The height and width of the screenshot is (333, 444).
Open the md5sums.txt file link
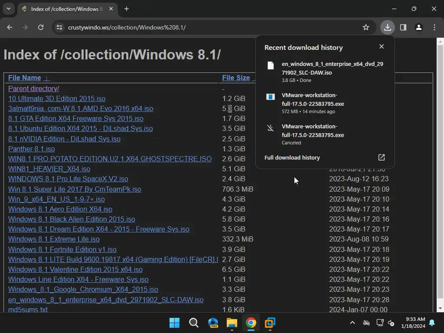click(28, 310)
